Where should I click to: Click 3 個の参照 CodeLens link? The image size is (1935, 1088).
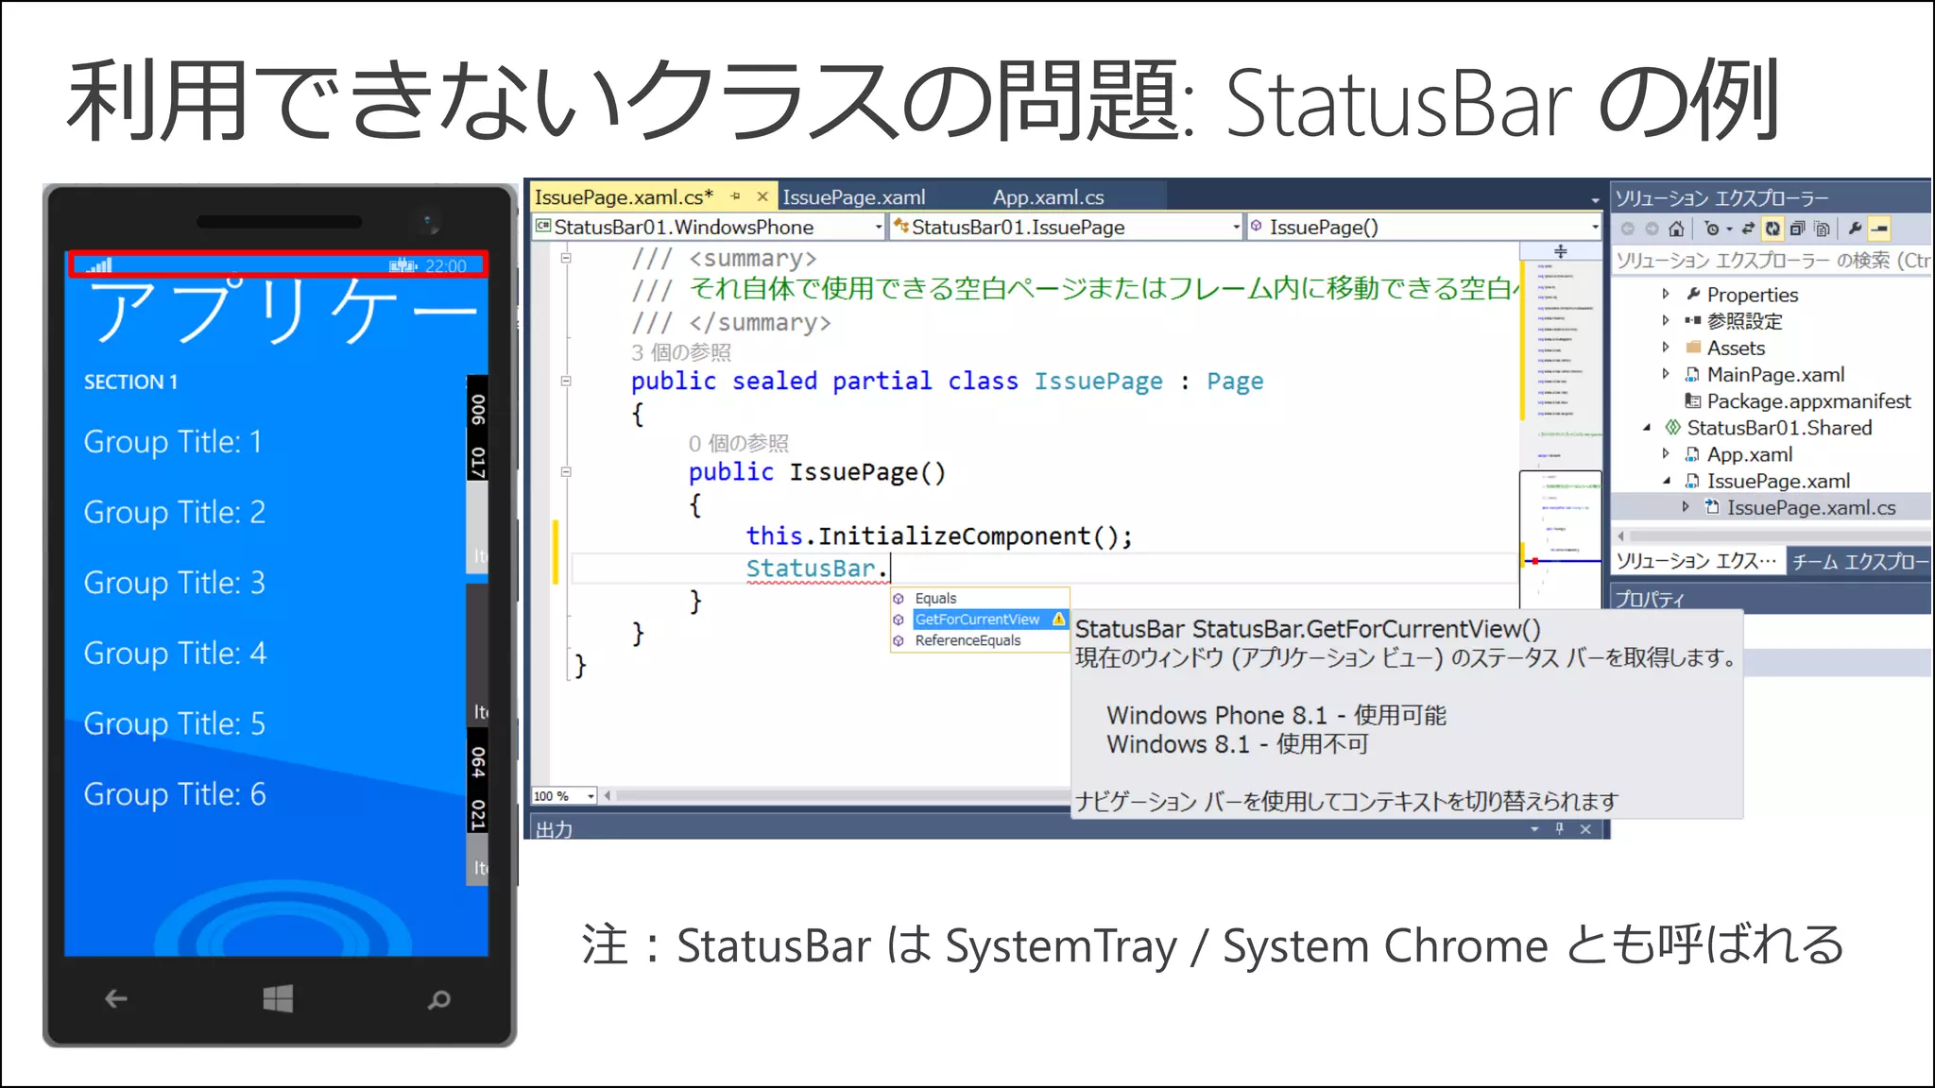pyautogui.click(x=681, y=352)
